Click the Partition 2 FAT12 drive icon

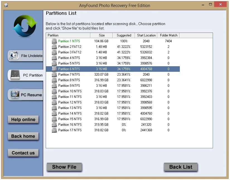(54, 47)
